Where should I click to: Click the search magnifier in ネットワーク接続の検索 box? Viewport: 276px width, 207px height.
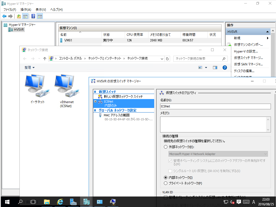pyautogui.click(x=224, y=59)
